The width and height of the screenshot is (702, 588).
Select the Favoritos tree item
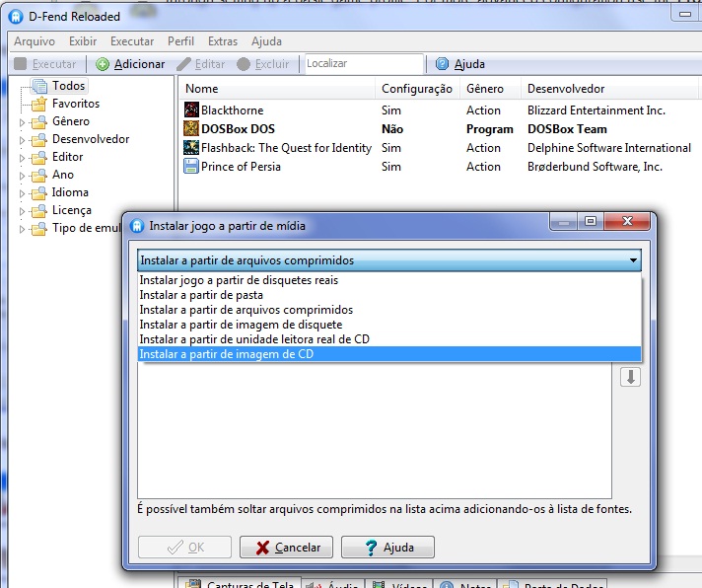pyautogui.click(x=76, y=104)
